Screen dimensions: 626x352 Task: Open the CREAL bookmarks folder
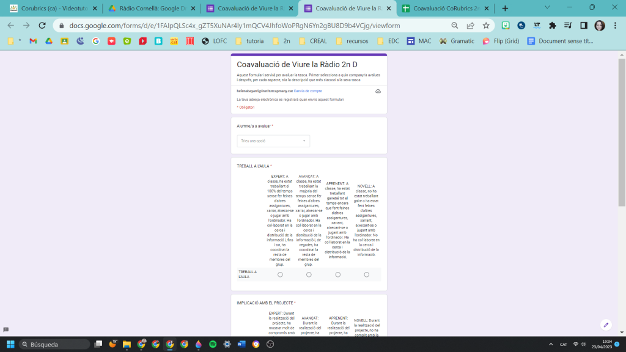(x=314, y=41)
